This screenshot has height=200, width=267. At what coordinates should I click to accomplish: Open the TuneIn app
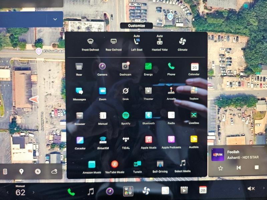point(138,167)
